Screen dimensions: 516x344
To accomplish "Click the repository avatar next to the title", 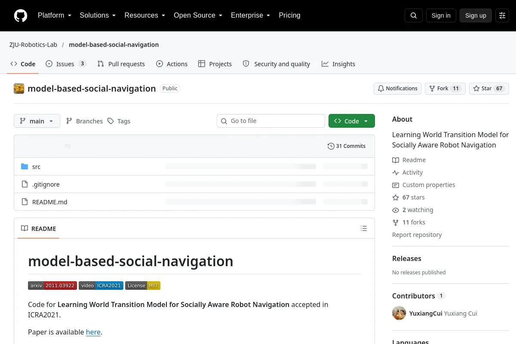I will pos(19,89).
